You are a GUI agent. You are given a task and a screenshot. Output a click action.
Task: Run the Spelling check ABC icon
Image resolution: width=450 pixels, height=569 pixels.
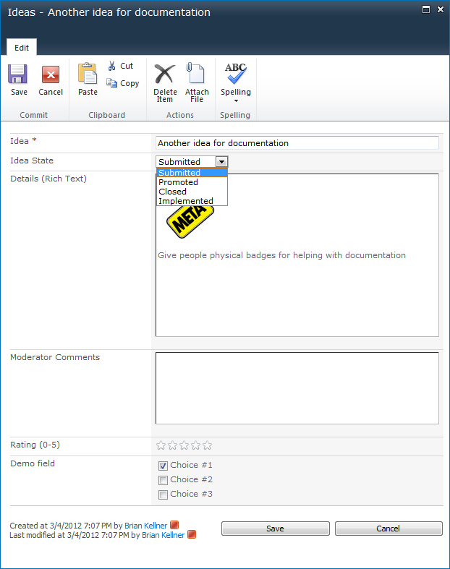tap(236, 74)
